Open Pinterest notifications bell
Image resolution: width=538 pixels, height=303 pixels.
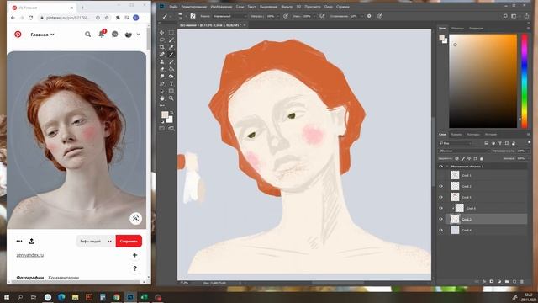pos(102,34)
